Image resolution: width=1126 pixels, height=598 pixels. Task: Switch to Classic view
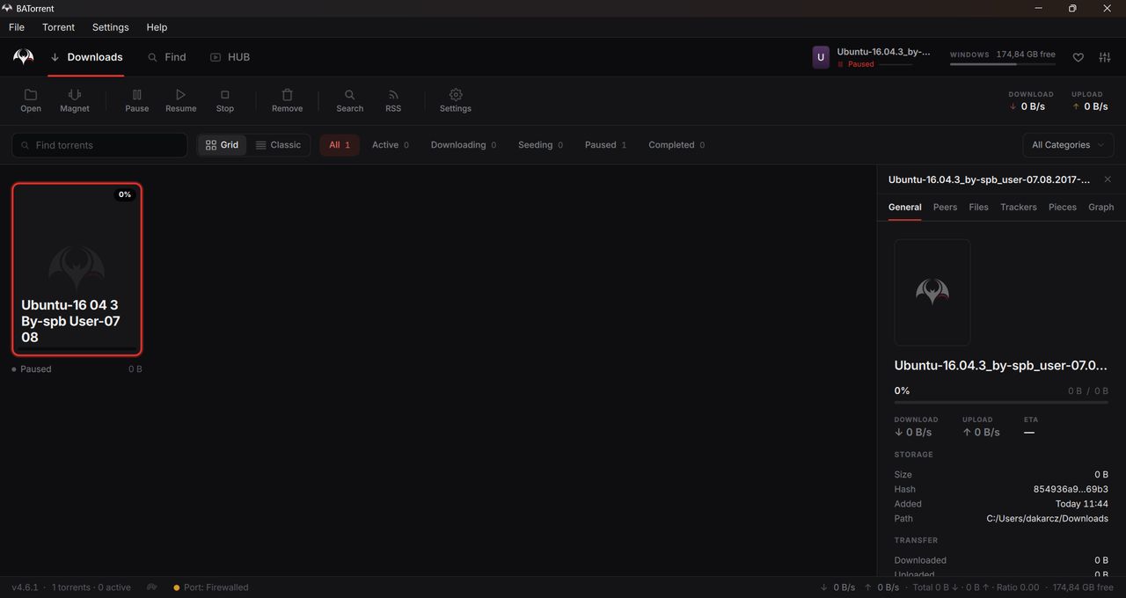point(278,145)
